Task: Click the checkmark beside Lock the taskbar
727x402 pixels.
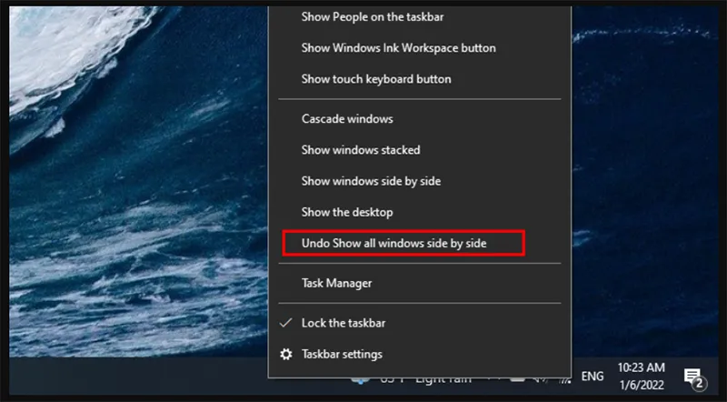Action: 286,323
